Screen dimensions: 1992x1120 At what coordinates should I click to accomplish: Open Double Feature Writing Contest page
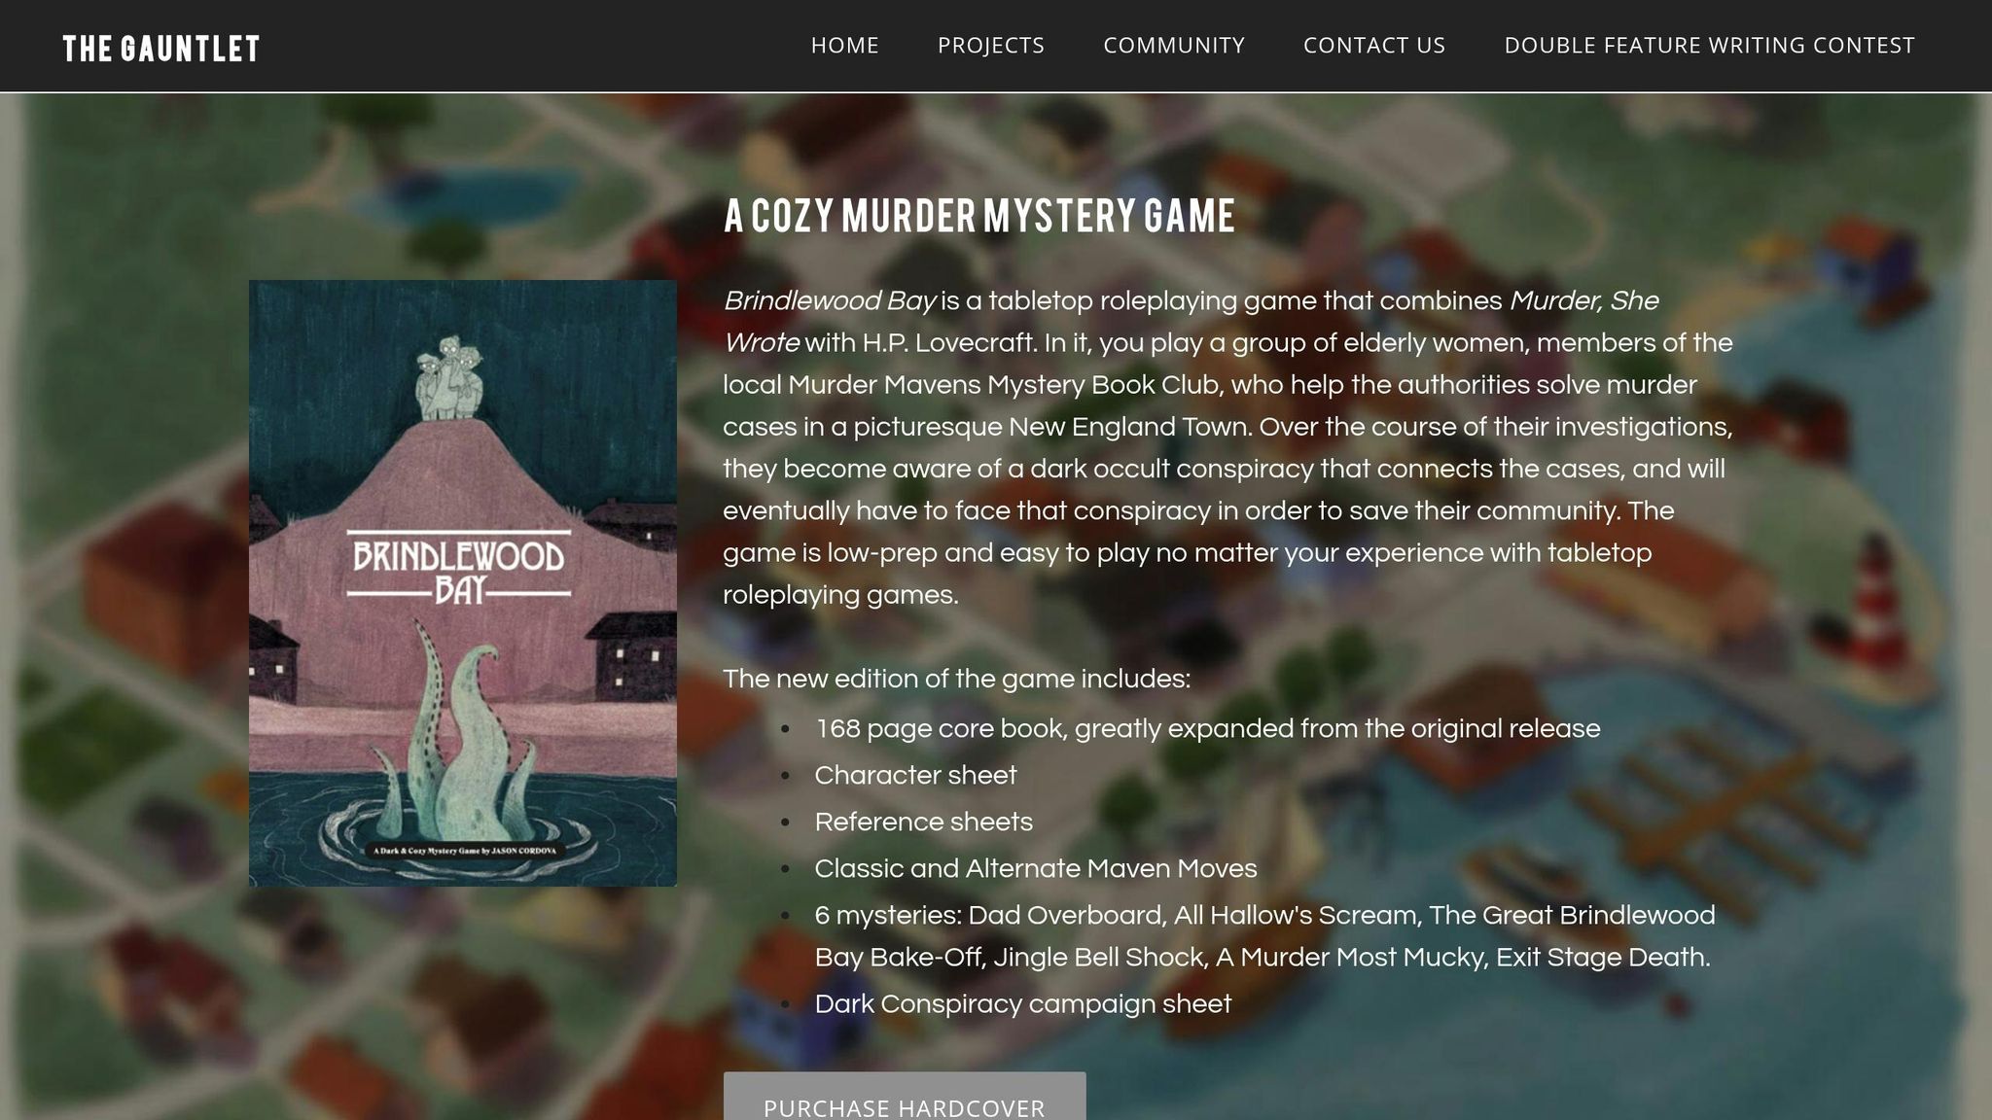[x=1709, y=46]
